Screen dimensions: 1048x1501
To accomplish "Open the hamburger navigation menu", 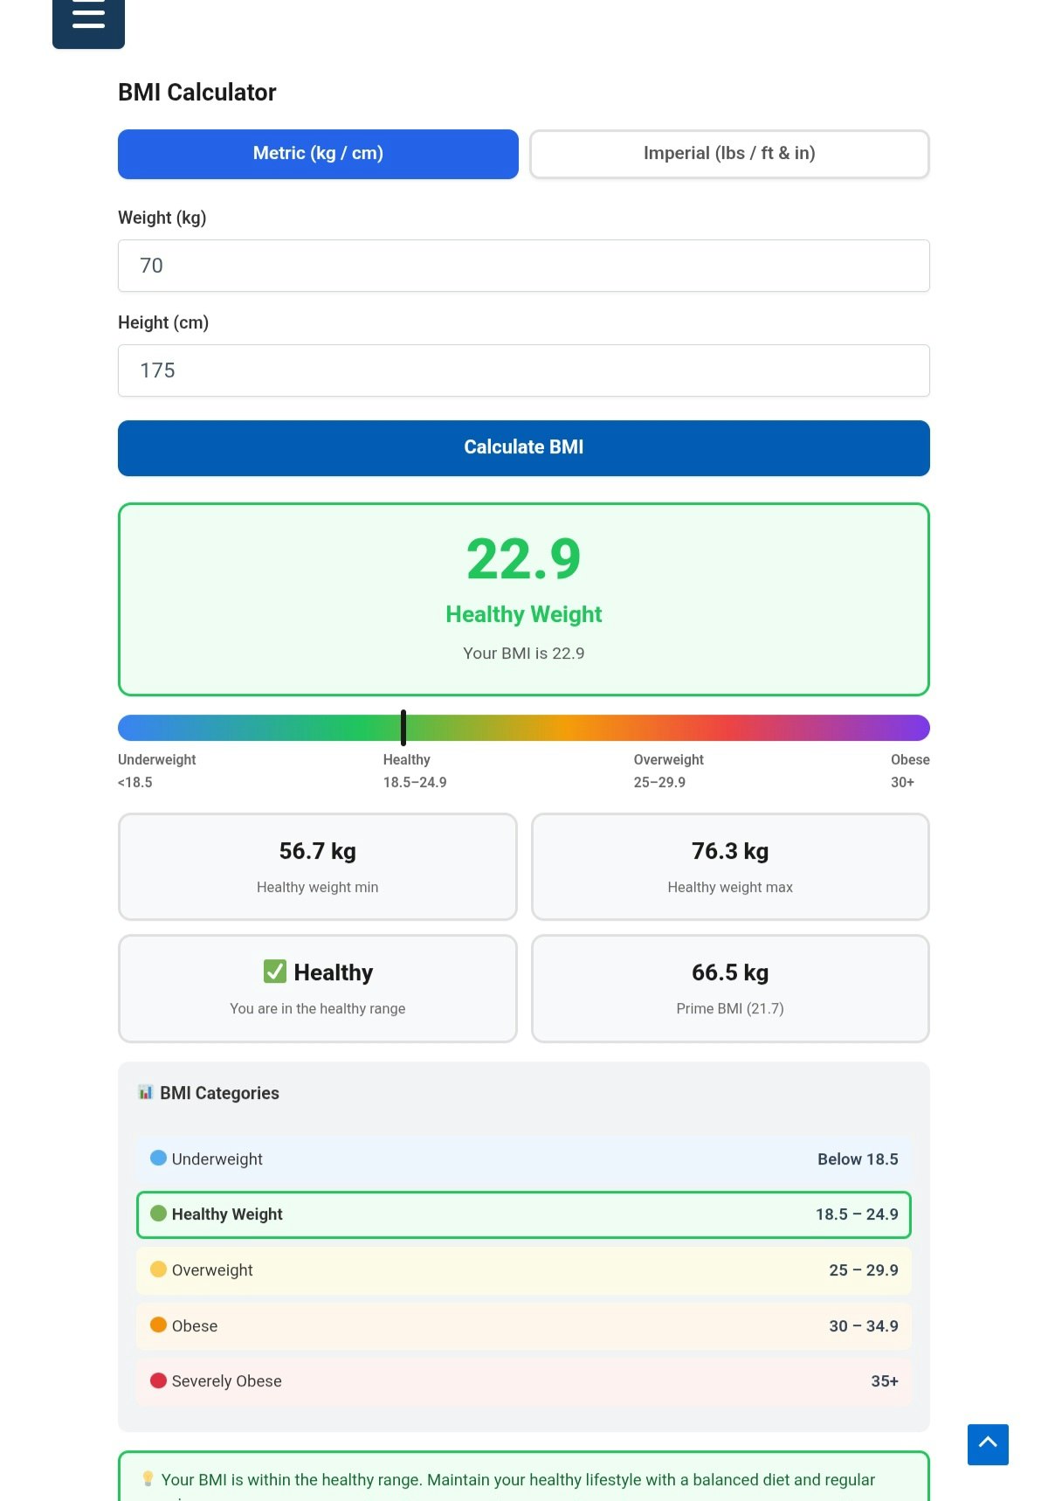I will click(88, 17).
